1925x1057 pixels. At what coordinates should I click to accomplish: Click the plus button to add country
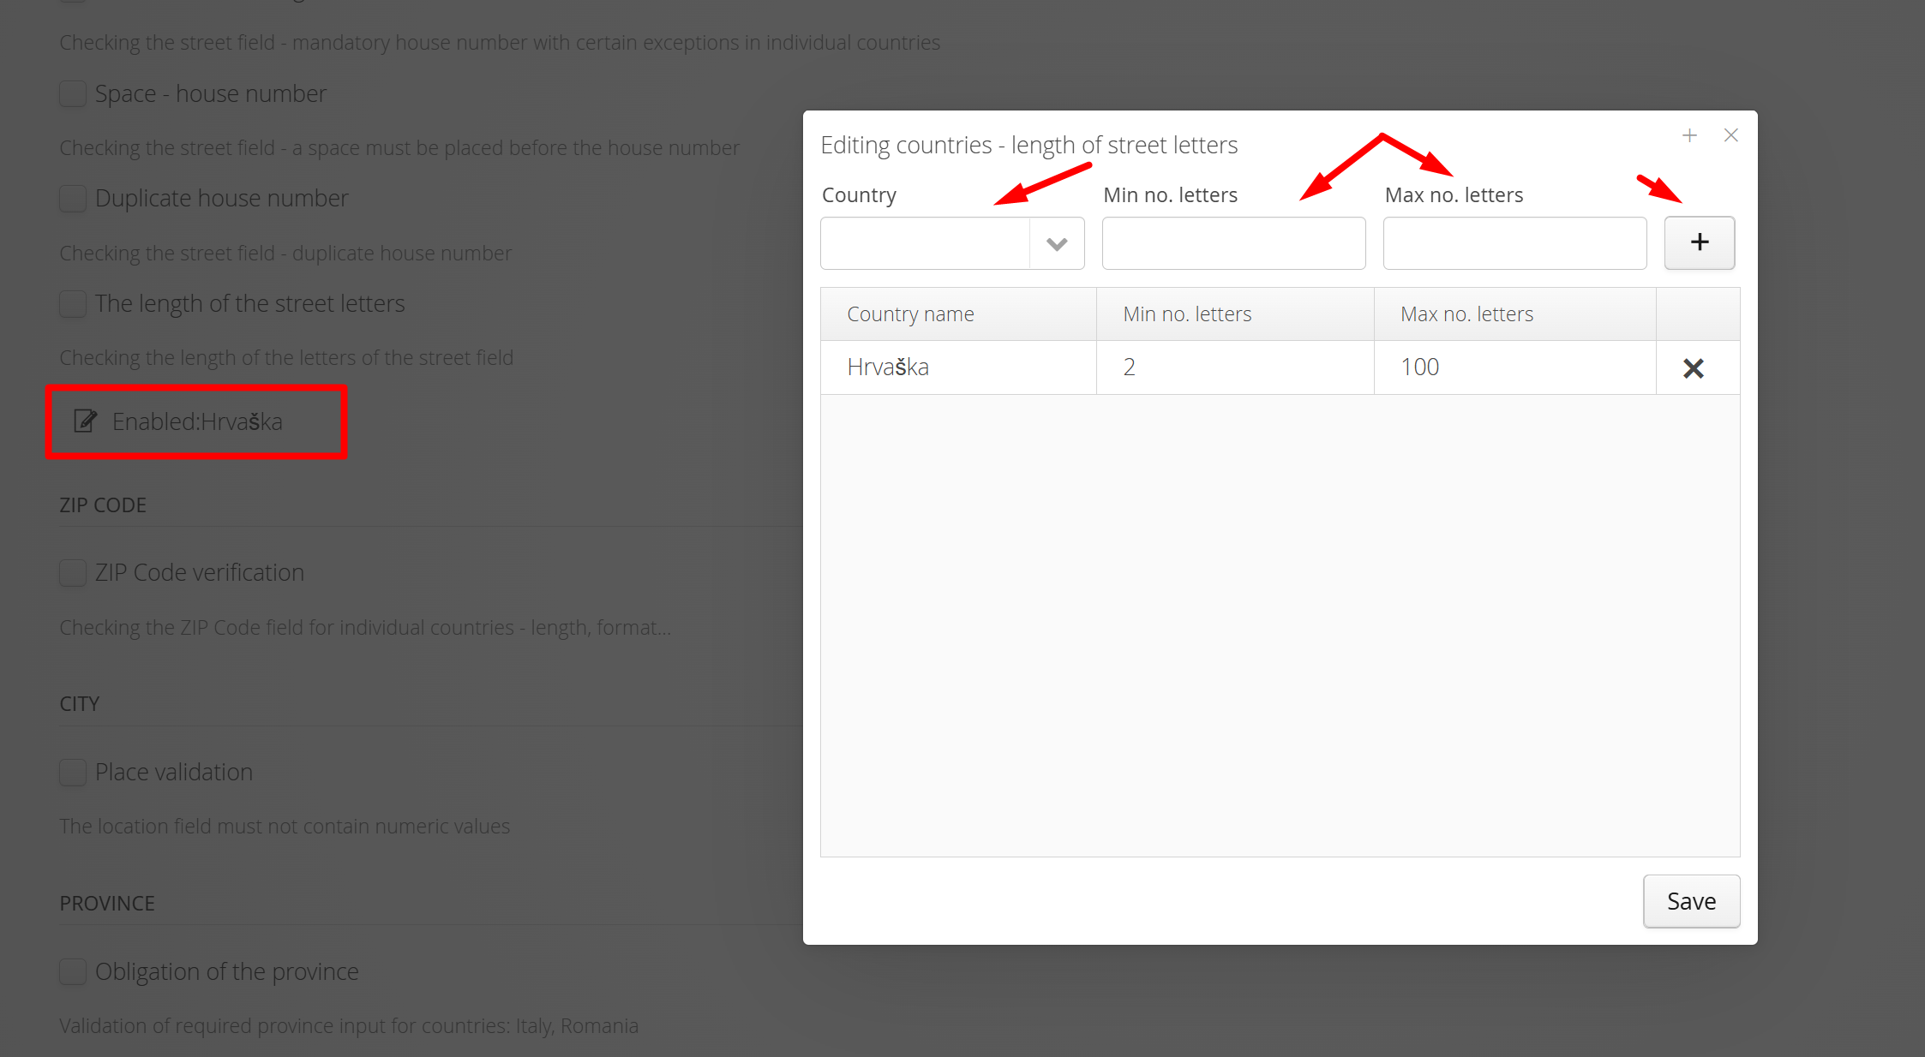coord(1699,242)
